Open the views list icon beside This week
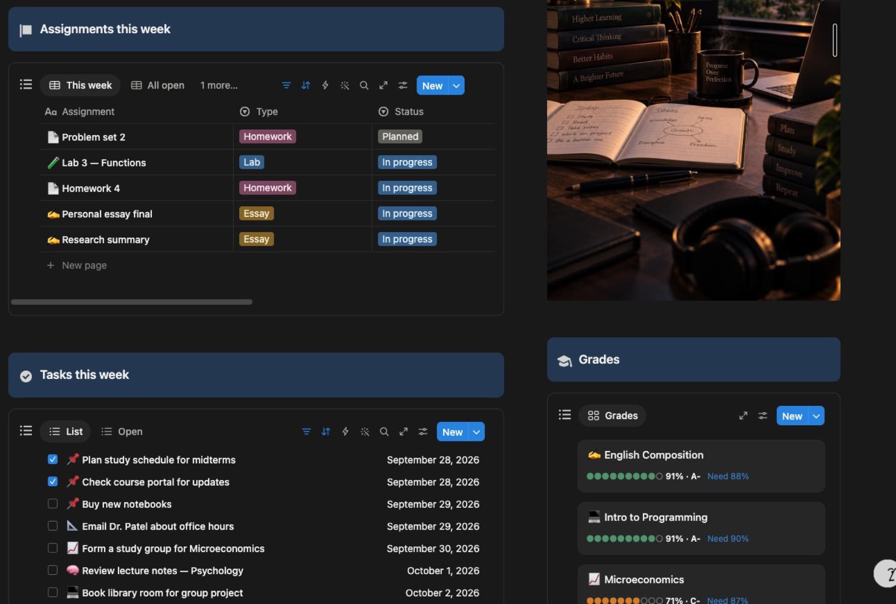 (26, 85)
